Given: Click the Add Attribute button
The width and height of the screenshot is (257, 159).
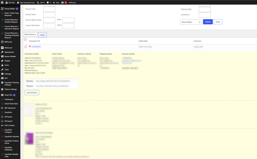Looking at the screenshot, I should pyautogui.click(x=32, y=92).
